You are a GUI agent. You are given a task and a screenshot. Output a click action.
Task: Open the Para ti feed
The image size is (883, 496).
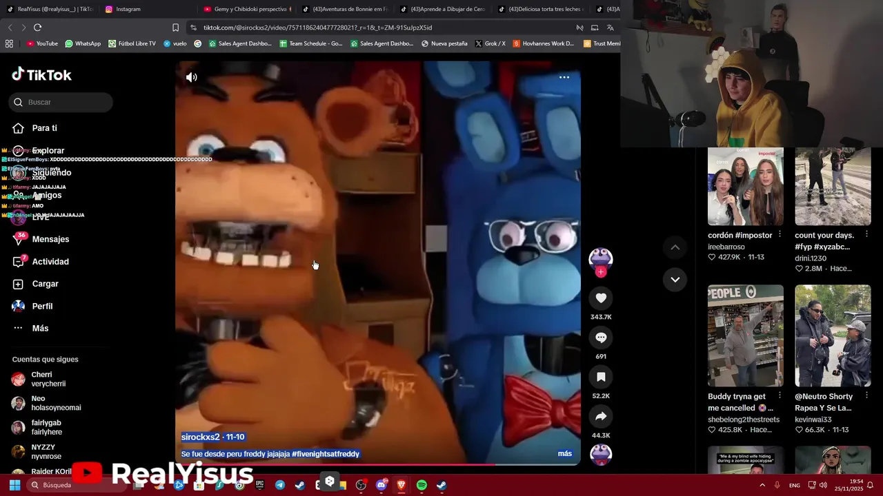[44, 128]
